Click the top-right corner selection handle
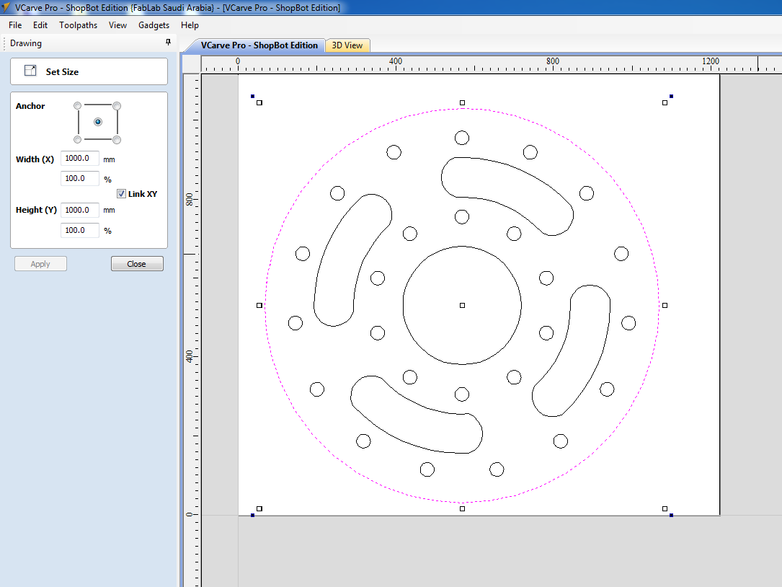782x587 pixels. click(x=665, y=103)
